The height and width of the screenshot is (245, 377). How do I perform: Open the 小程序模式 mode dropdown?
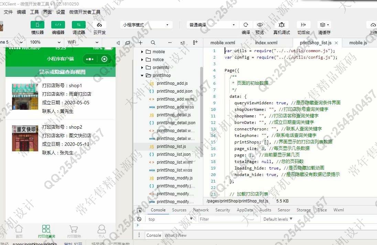point(146,25)
